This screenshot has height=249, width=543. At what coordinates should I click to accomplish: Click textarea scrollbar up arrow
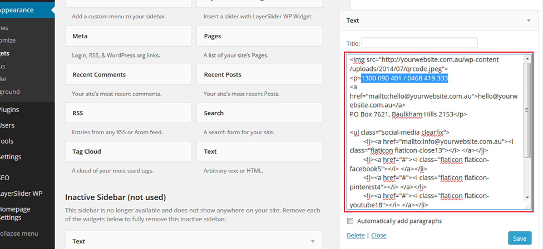[527, 59]
